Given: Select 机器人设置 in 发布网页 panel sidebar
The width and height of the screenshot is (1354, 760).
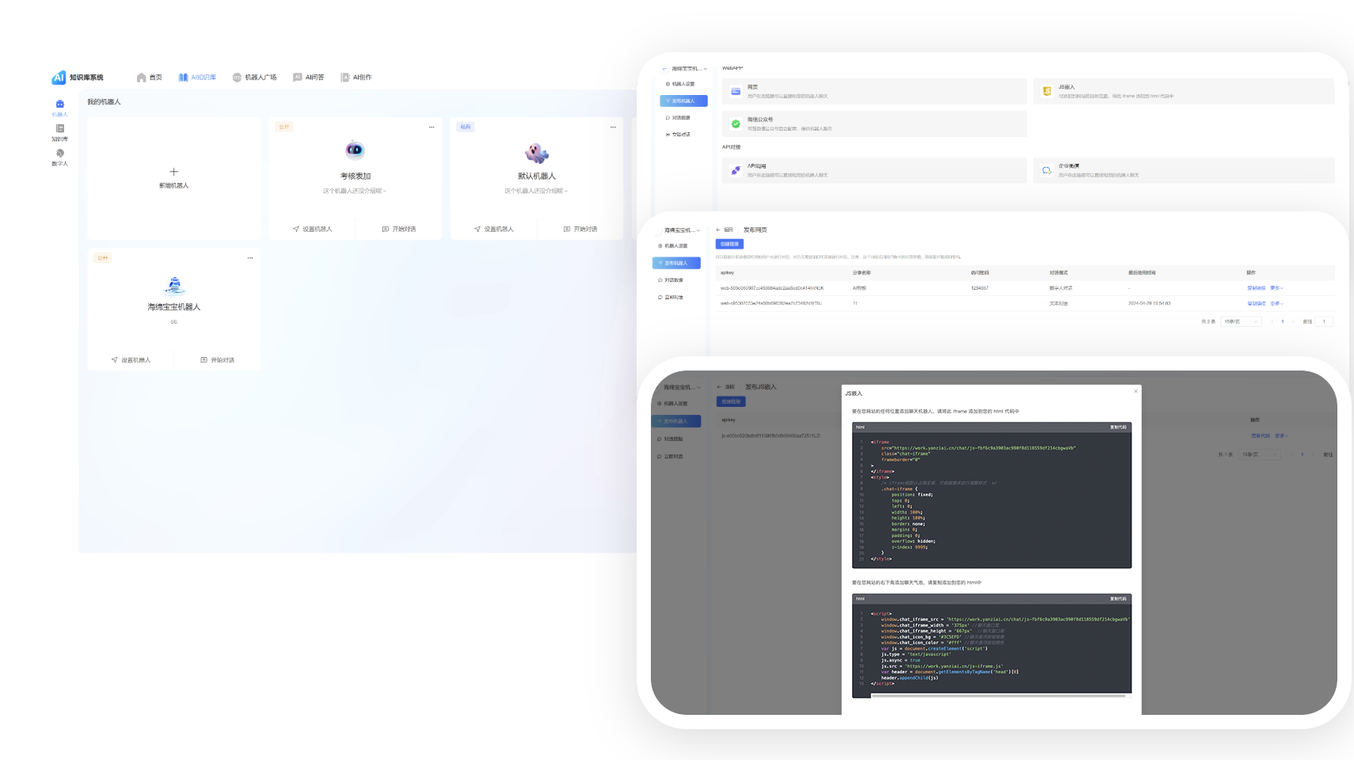Looking at the screenshot, I should [x=674, y=246].
